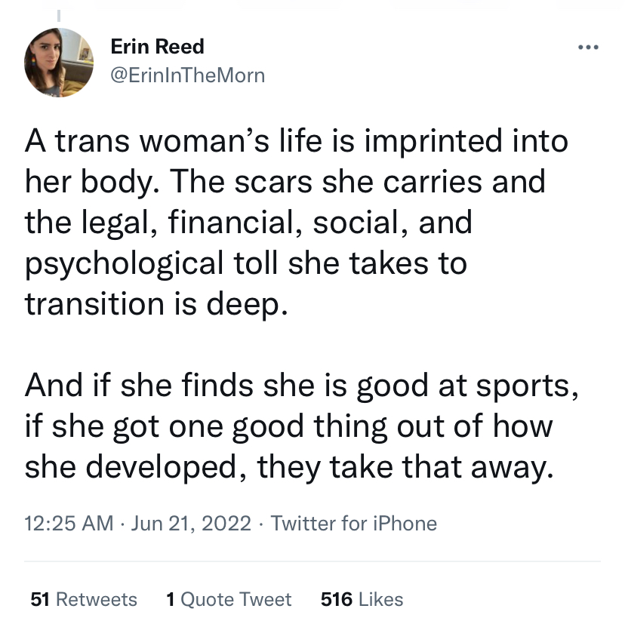View the 51 Retweets list
This screenshot has width=625, height=624.
(x=84, y=599)
